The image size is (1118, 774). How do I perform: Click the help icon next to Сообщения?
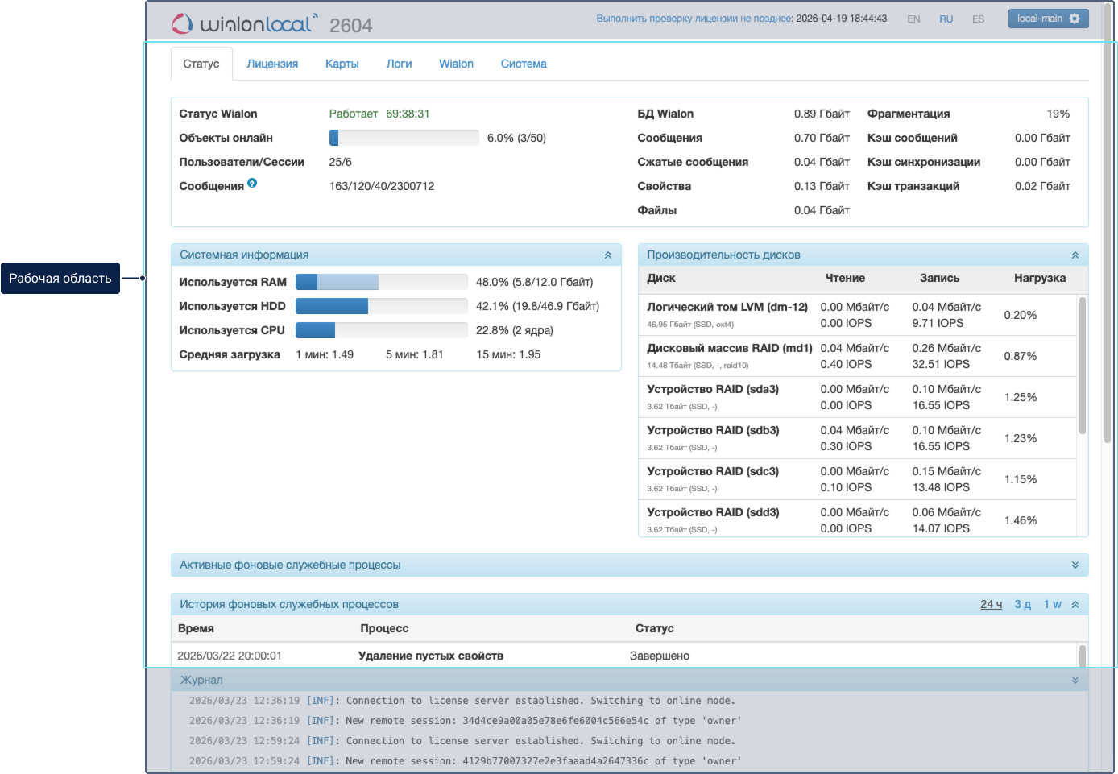[x=252, y=184]
